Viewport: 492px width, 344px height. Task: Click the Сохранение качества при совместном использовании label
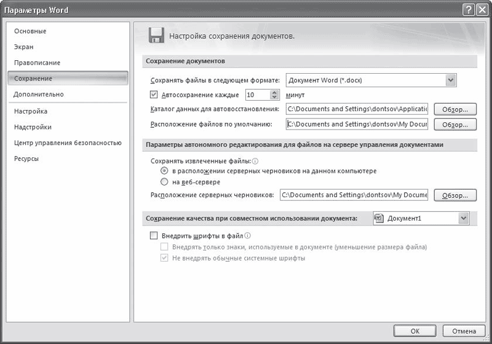point(252,218)
